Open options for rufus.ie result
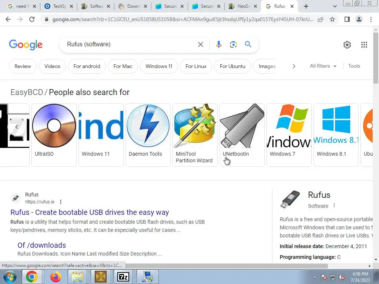The height and width of the screenshot is (284, 379). (x=61, y=202)
